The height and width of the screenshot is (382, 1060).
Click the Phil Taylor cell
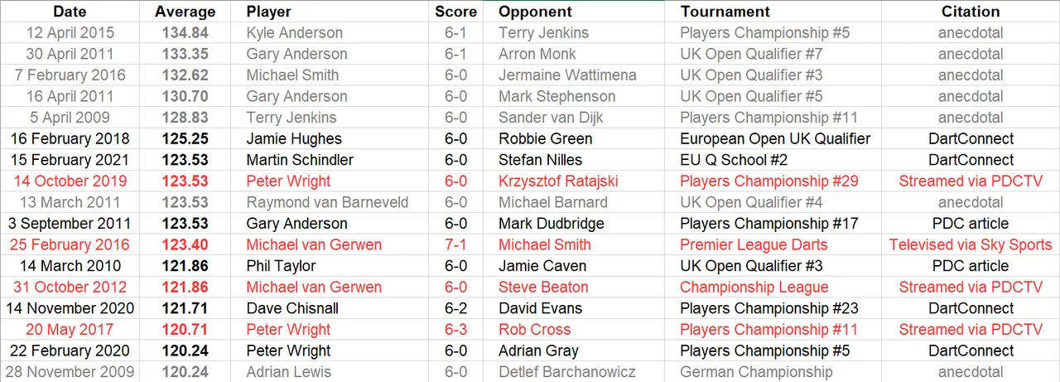click(330, 266)
